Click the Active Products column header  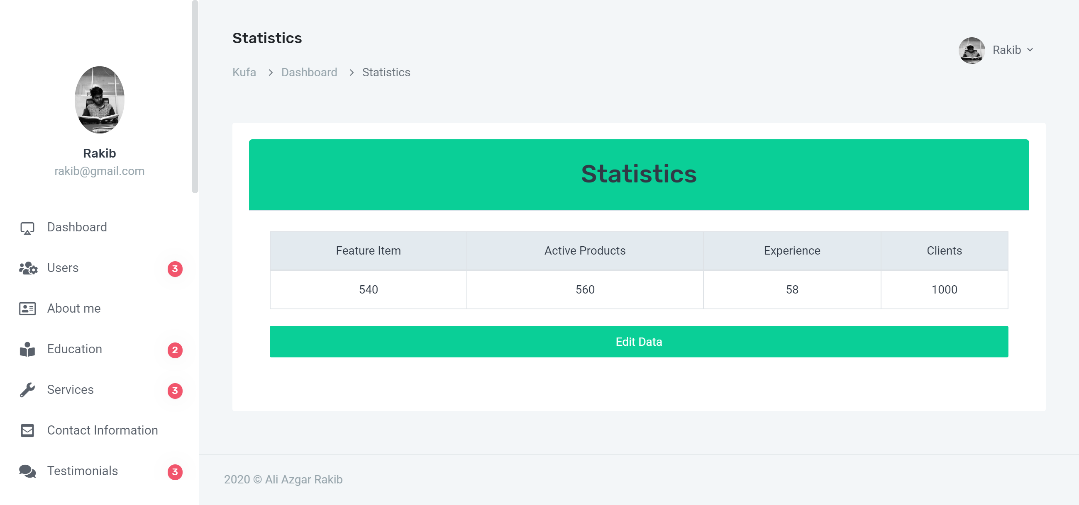pyautogui.click(x=585, y=250)
